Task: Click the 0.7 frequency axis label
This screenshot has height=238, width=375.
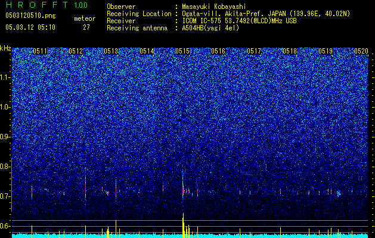Action: pos(5,196)
